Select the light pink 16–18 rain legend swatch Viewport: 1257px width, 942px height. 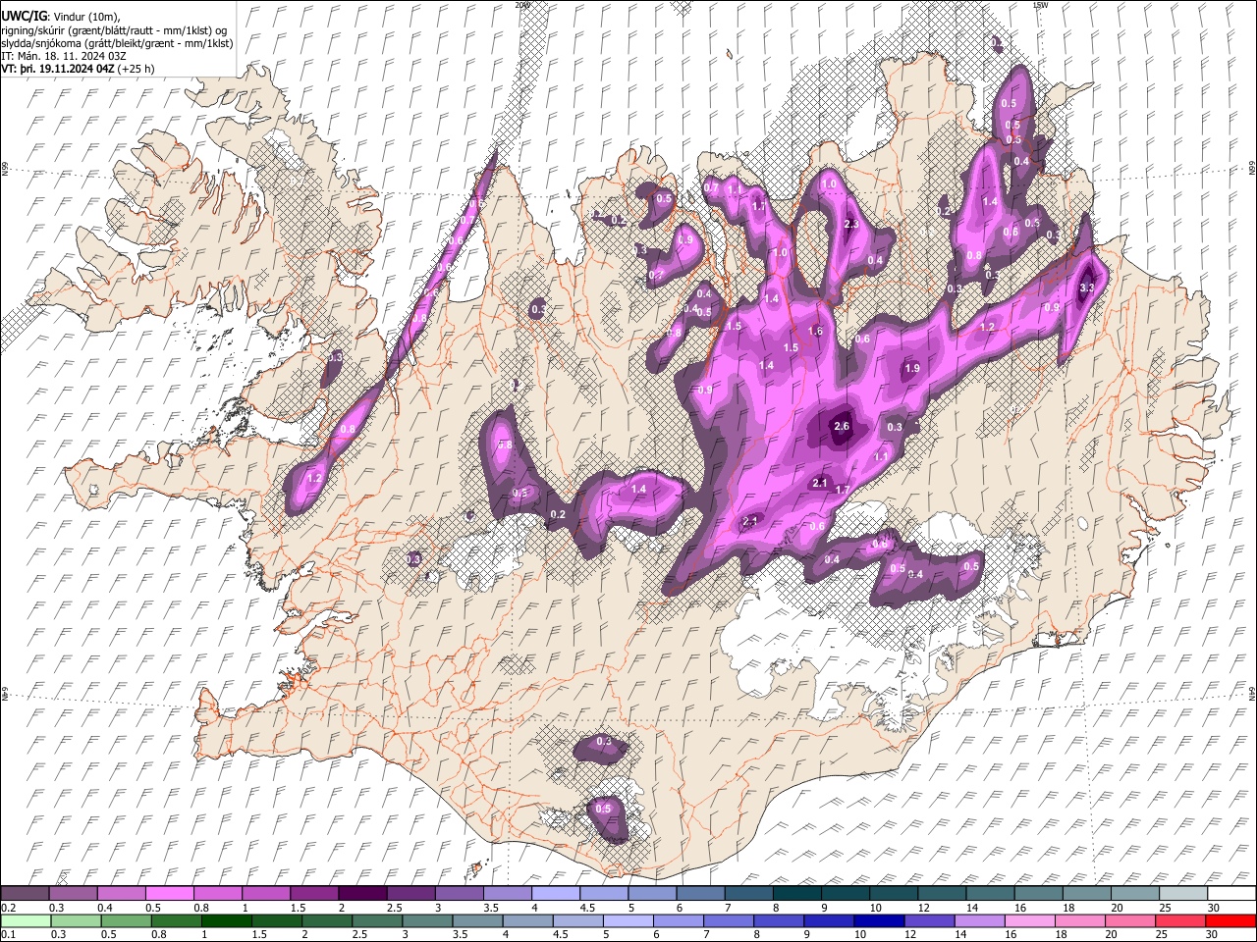[x=1029, y=920]
